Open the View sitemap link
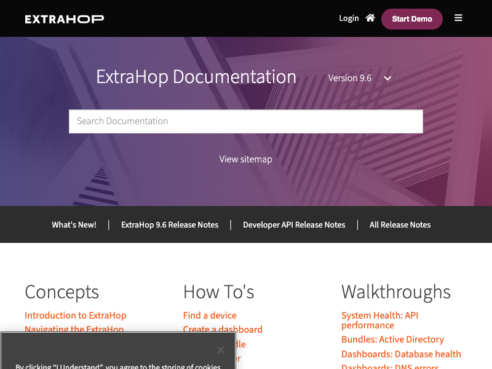The width and height of the screenshot is (492, 369). click(245, 159)
